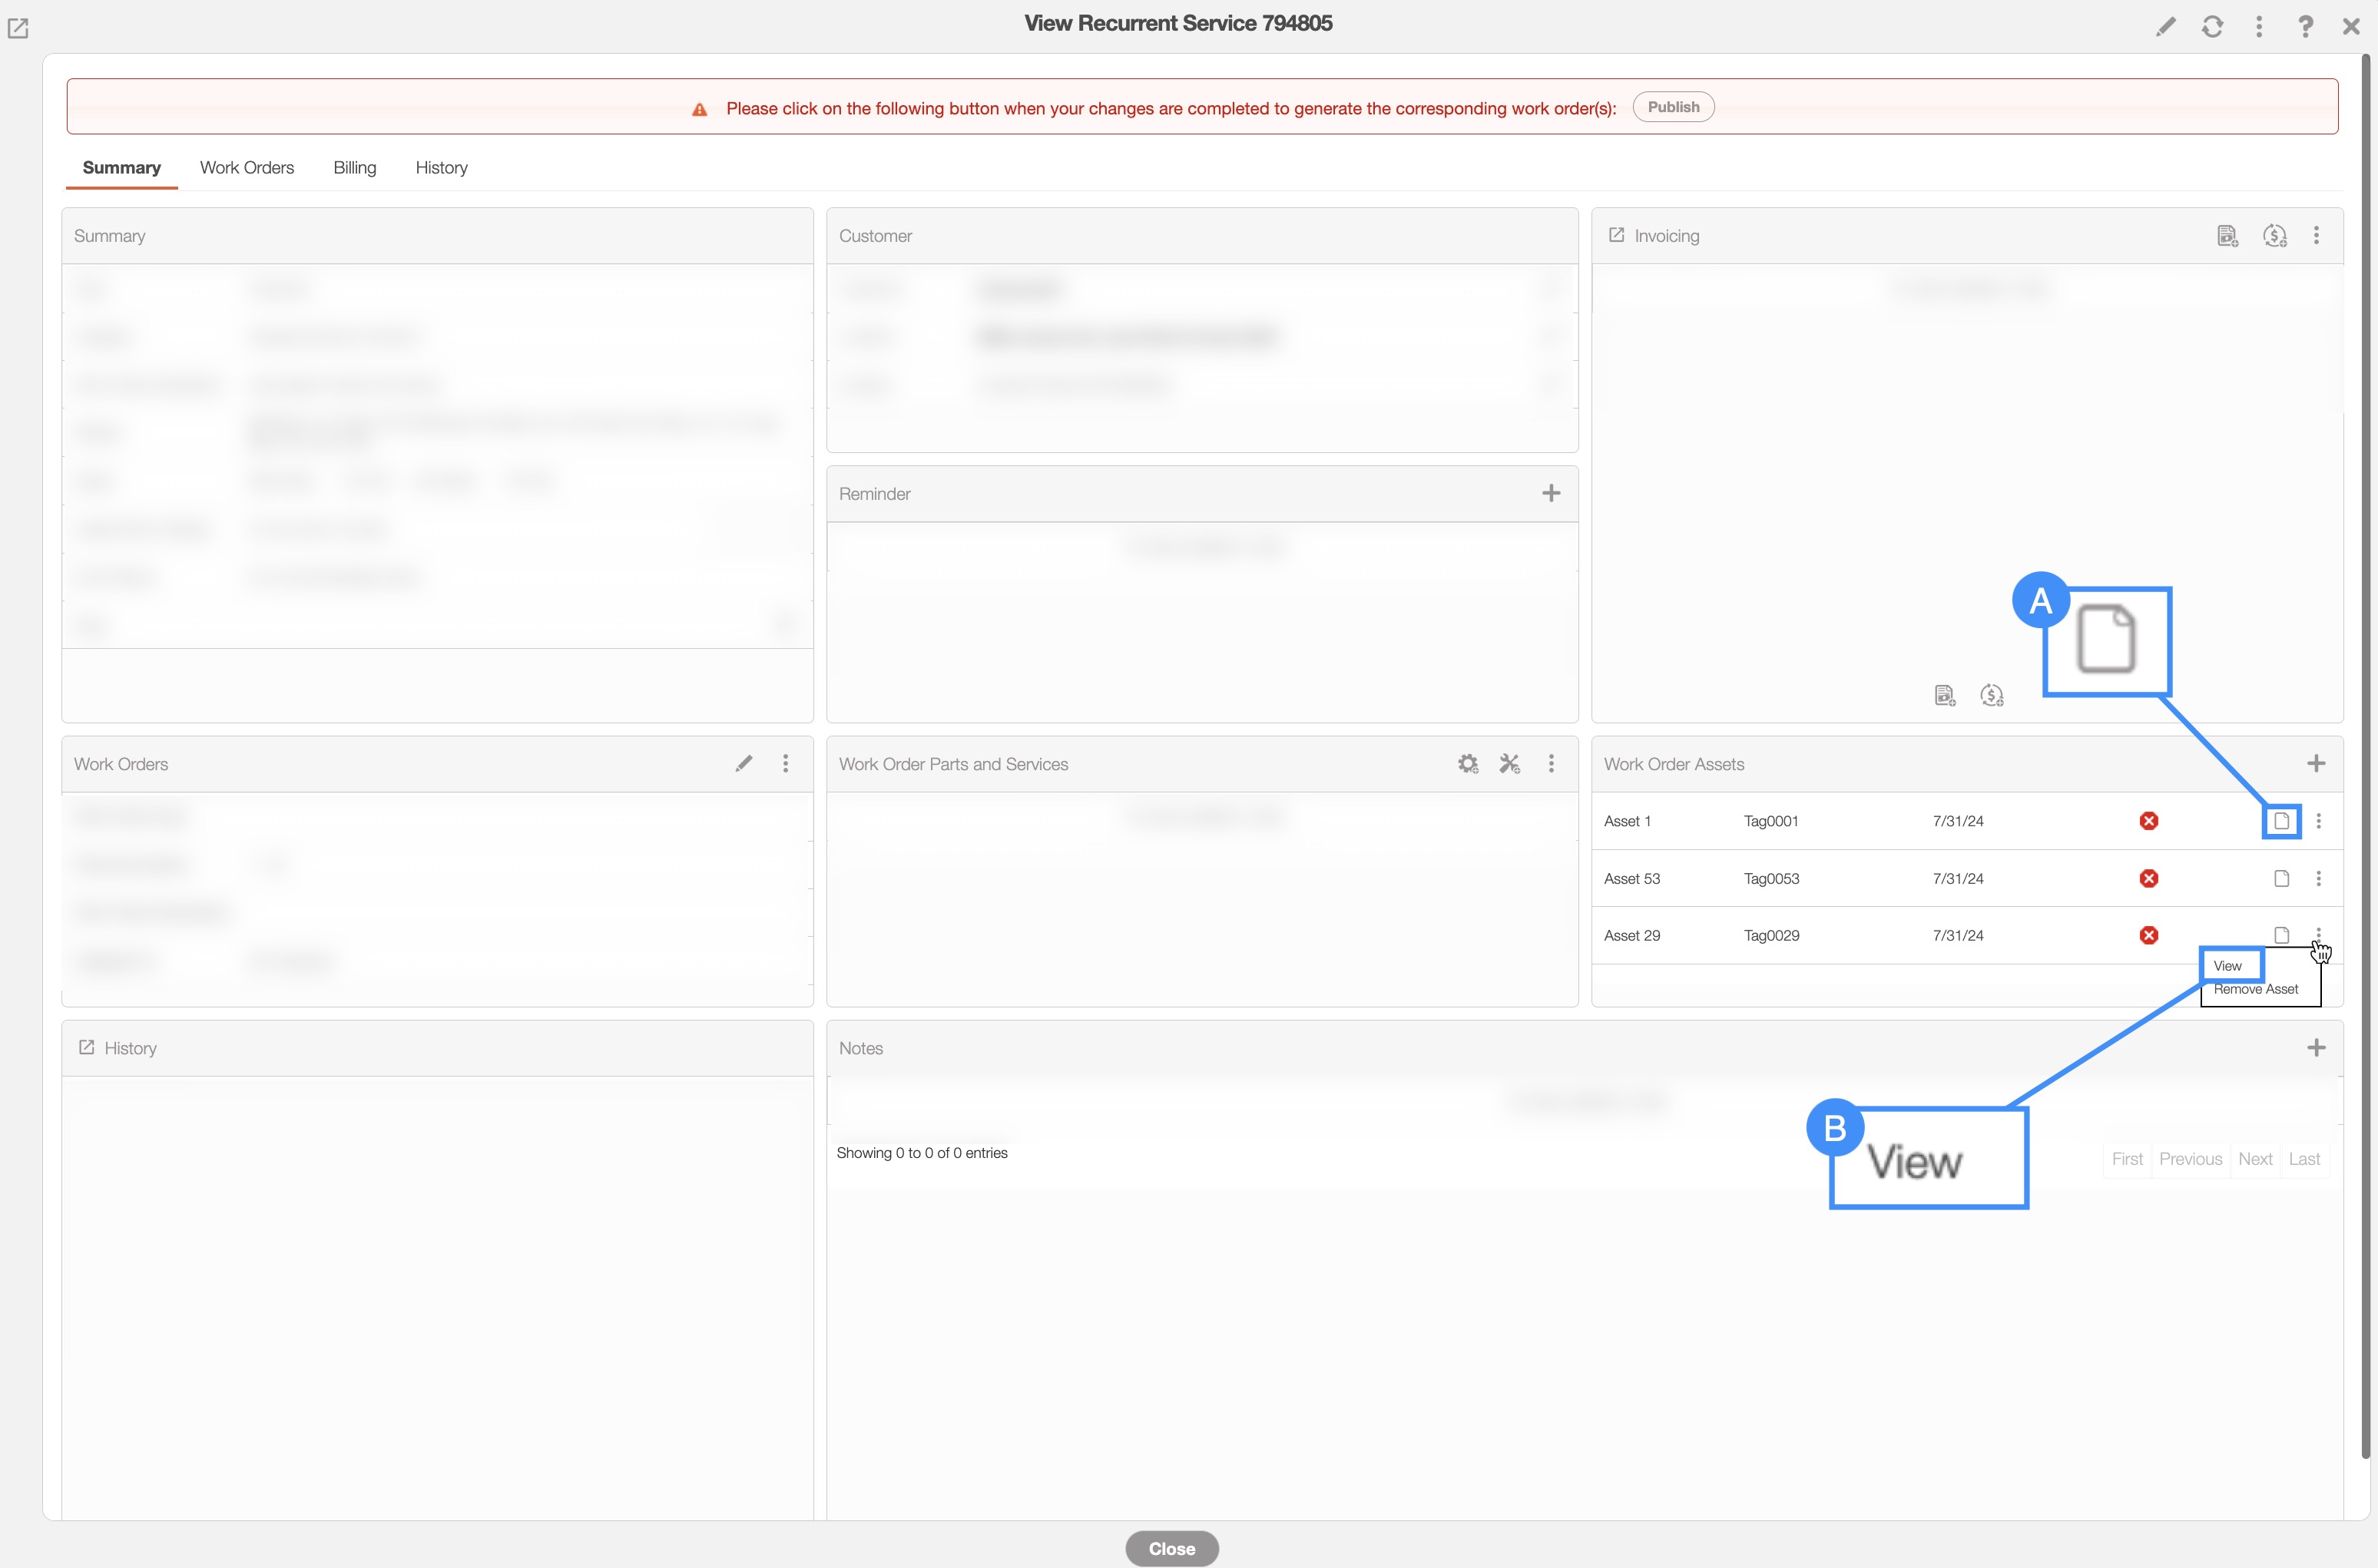Click the plus icon in Reminder panel
Viewport: 2378px width, 1568px height.
pos(1551,493)
